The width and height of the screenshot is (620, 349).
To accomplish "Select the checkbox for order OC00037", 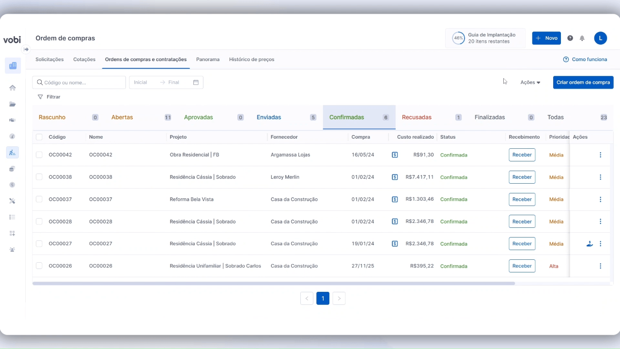I will (x=39, y=199).
